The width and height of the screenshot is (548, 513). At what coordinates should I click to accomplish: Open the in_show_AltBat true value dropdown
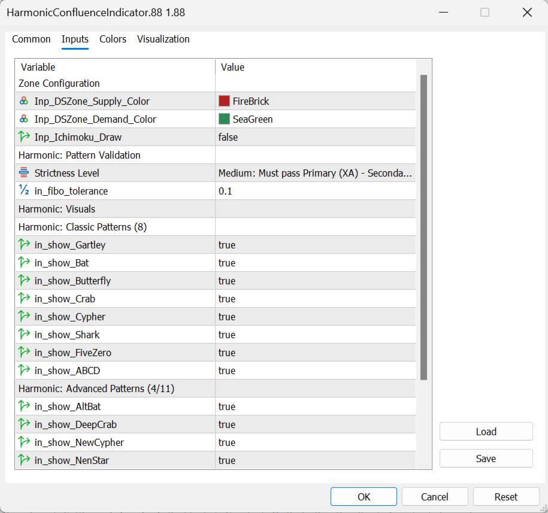pyautogui.click(x=315, y=406)
